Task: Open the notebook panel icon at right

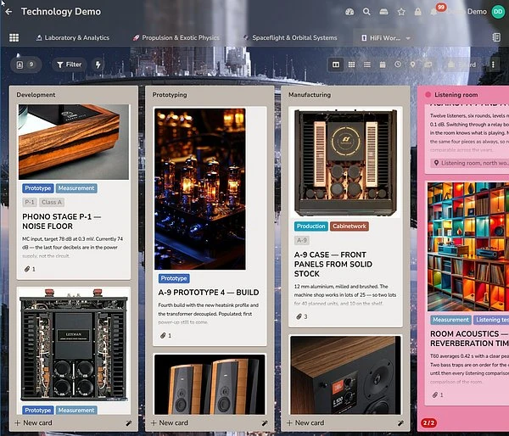Action: (x=496, y=37)
